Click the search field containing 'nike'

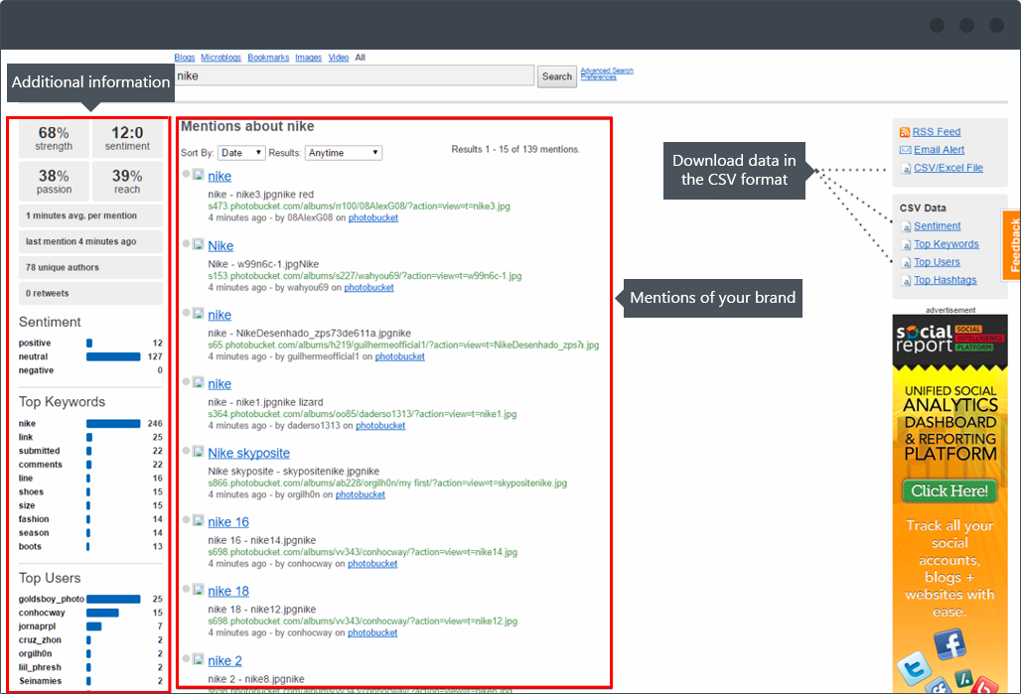tap(355, 75)
